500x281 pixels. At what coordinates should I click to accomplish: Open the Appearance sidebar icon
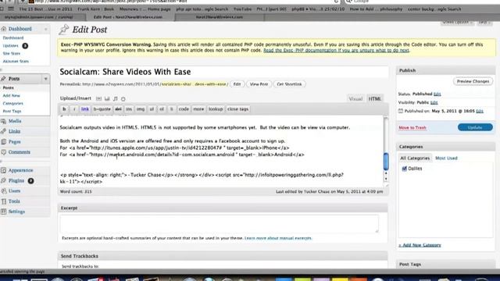(x=3, y=170)
